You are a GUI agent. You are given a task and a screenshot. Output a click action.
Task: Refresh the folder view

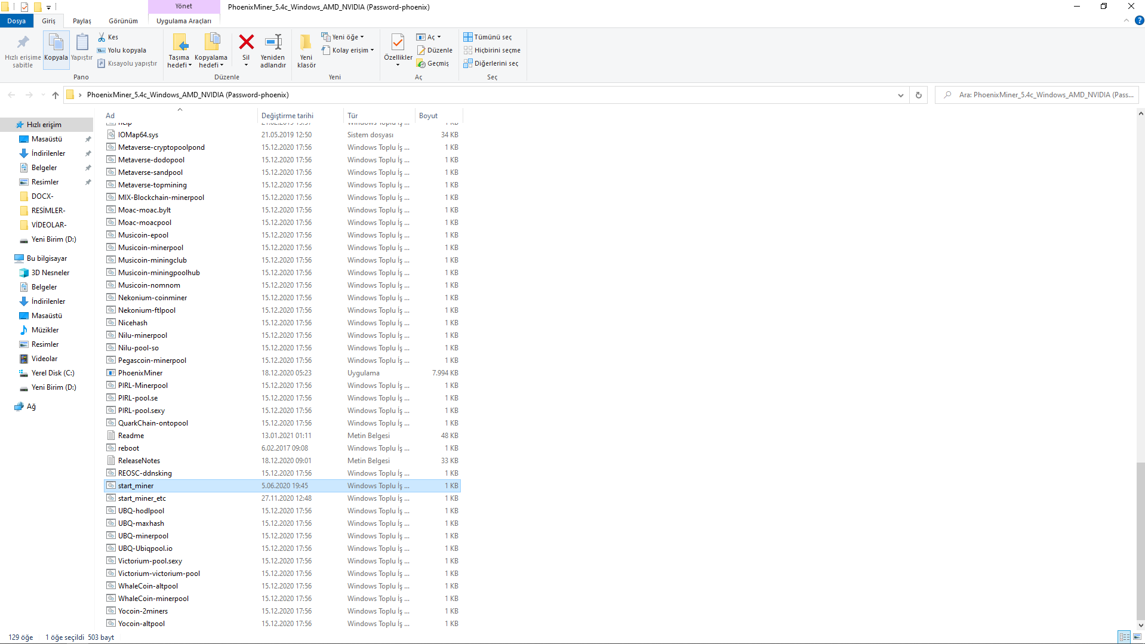pyautogui.click(x=919, y=95)
